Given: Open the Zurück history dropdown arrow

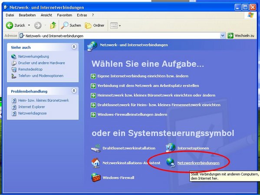Looking at the screenshot, I should (29, 25).
